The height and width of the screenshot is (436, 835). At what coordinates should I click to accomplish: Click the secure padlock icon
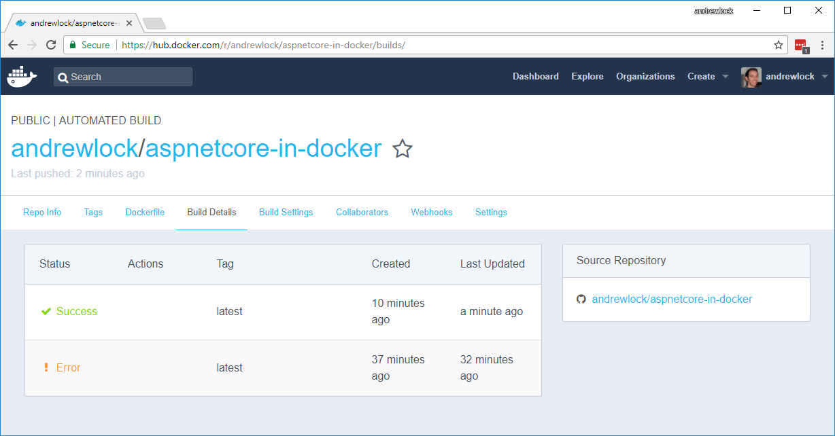pyautogui.click(x=73, y=45)
